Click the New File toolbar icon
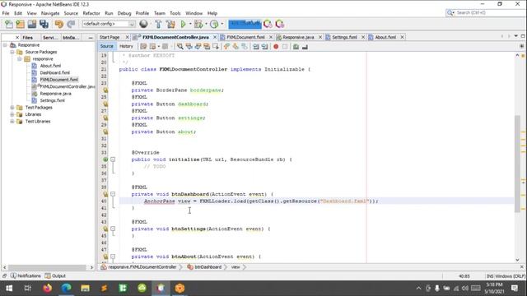The height and width of the screenshot is (296, 527). [x=9, y=24]
